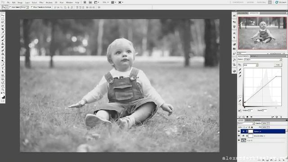The image size is (288, 162).
Task: Open the Screen Mode dropdown
Action: click(x=121, y=2)
